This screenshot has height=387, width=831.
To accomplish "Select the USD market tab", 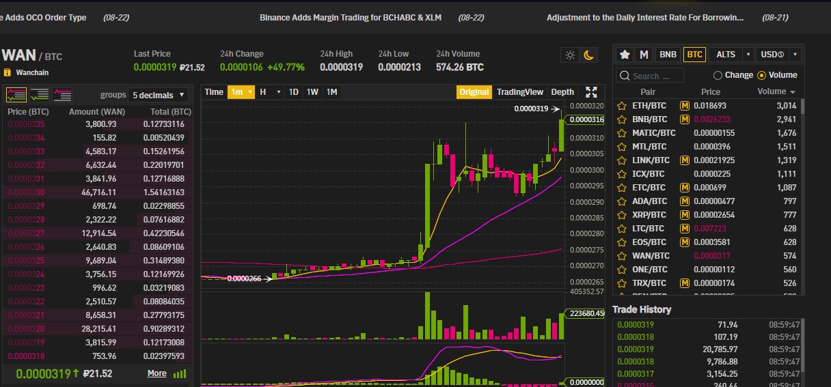I will point(773,55).
